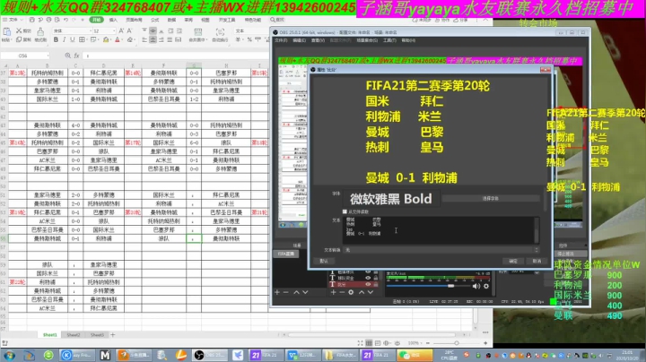The image size is (646, 362).
Task: Open OBS 工具(T) menu
Action: 389,40
